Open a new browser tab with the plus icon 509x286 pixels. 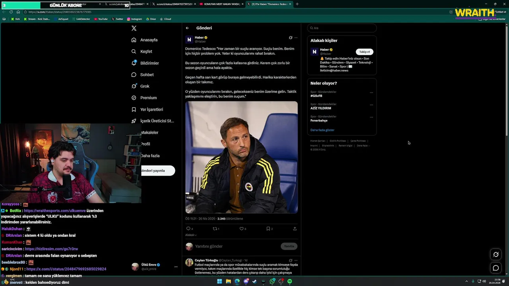[x=297, y=4]
